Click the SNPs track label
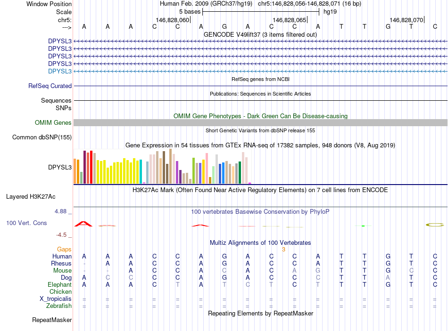The width and height of the screenshot is (448, 331). coord(64,108)
